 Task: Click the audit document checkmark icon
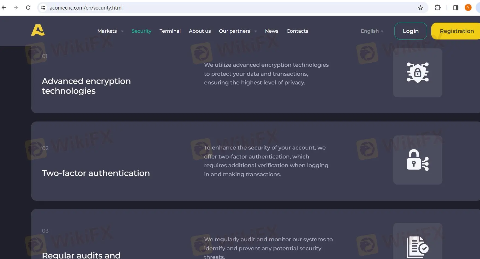[417, 247]
